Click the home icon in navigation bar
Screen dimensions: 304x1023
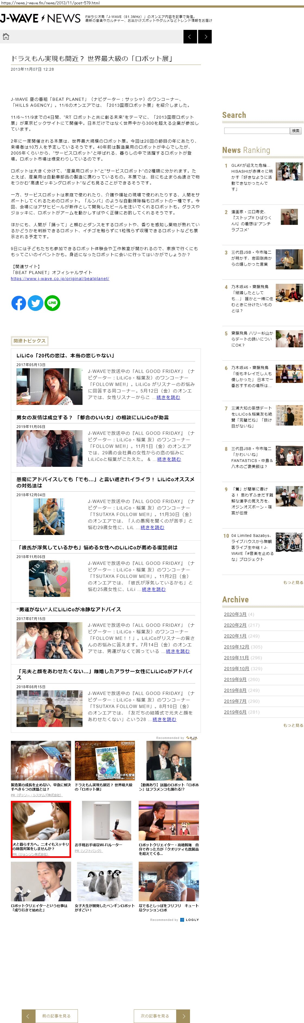tap(6, 37)
